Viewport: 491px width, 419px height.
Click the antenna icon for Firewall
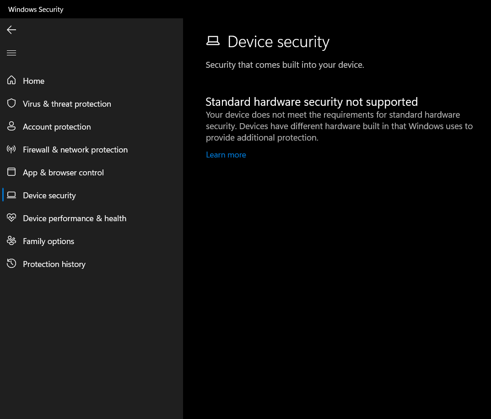11,149
